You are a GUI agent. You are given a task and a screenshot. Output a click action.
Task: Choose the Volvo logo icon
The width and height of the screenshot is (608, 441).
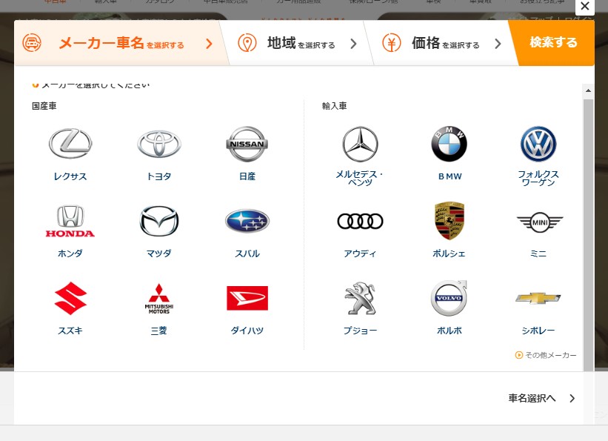tap(449, 298)
